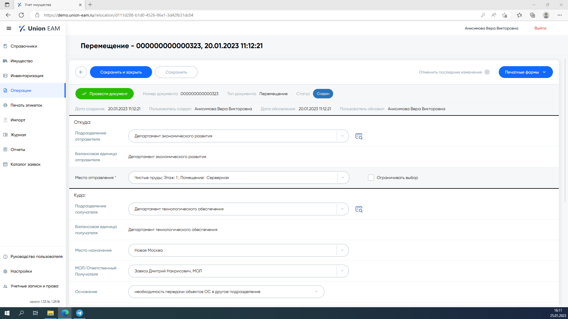568x319 pixels.
Task: Click browser back arrow
Action: pos(8,15)
